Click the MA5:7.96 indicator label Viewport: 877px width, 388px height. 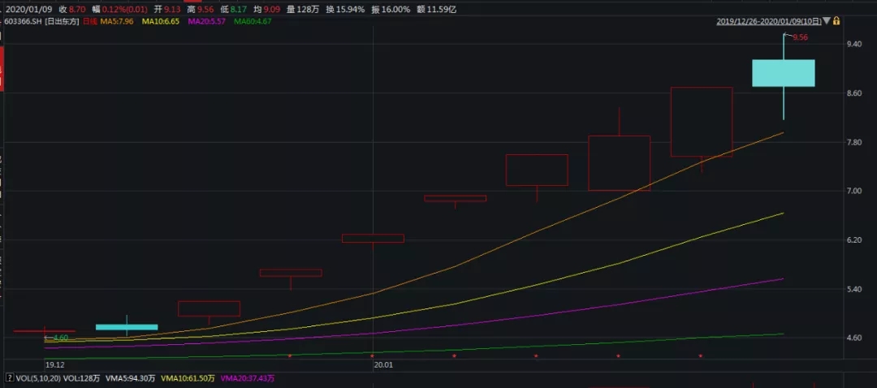[119, 21]
